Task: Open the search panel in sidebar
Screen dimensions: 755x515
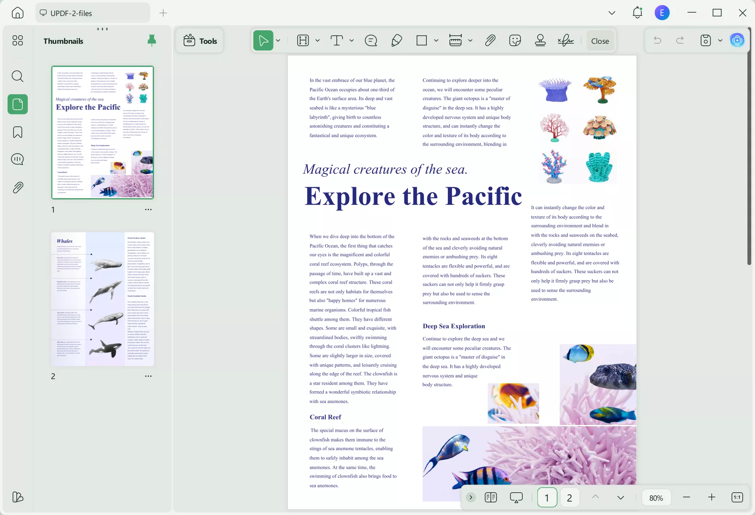Action: coord(18,76)
